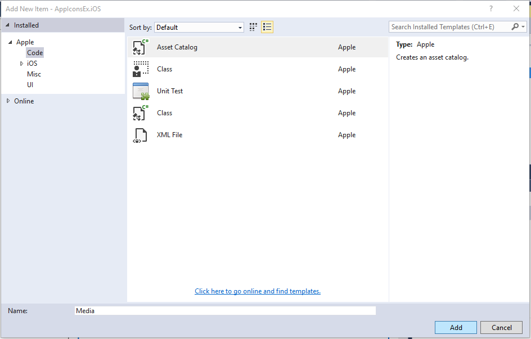Choose the Class template with dotted icon

coord(141,69)
